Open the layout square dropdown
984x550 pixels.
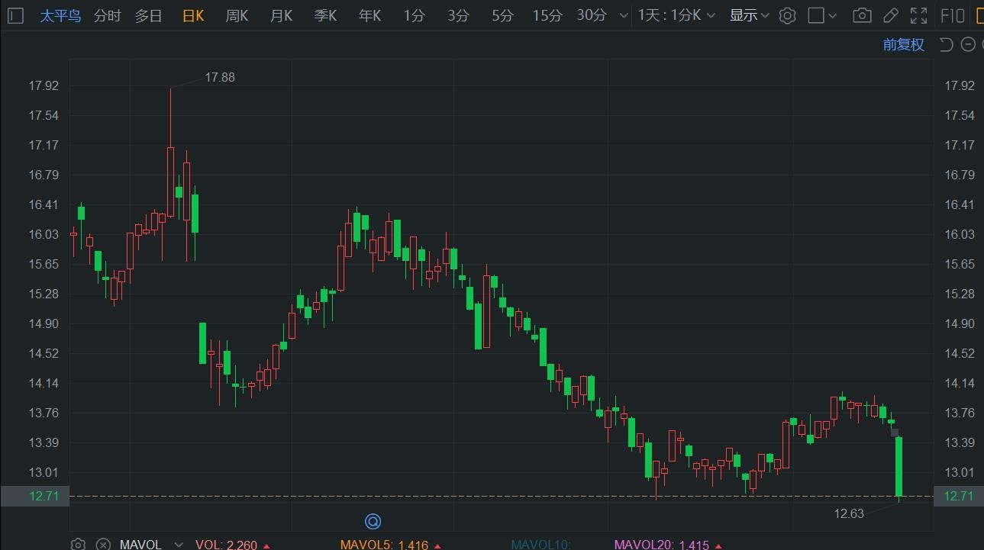pyautogui.click(x=822, y=15)
